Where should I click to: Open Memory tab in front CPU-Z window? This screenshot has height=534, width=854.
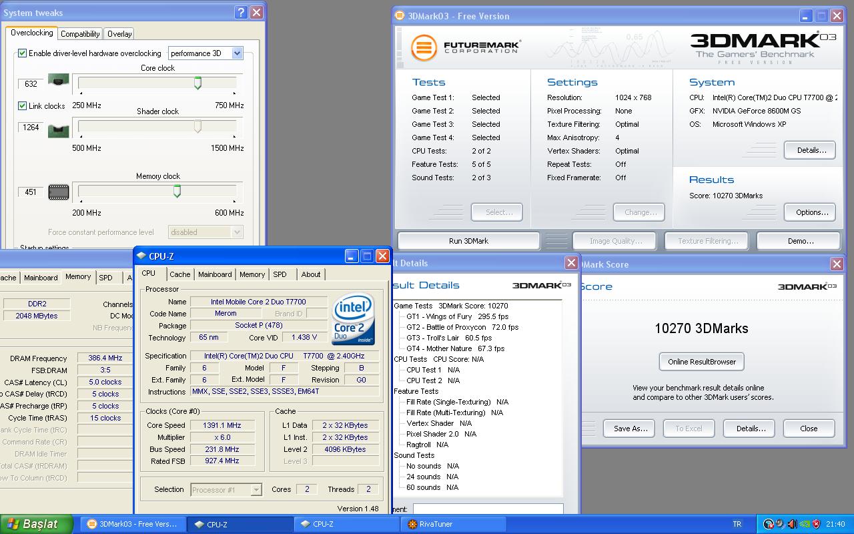coord(252,274)
